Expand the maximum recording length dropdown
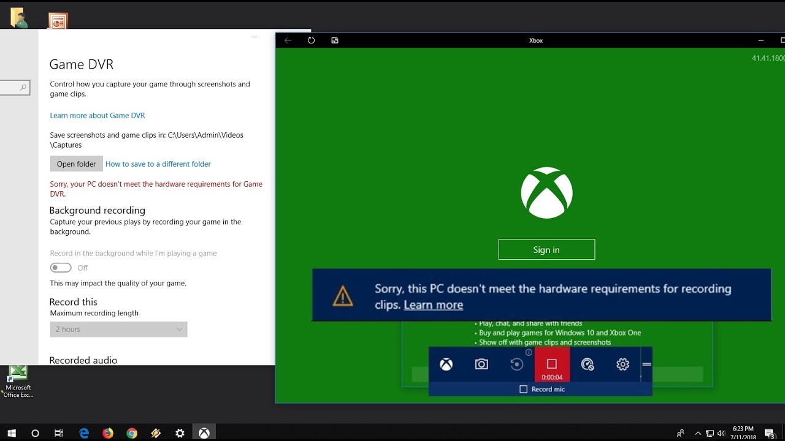The image size is (785, 441). point(118,329)
